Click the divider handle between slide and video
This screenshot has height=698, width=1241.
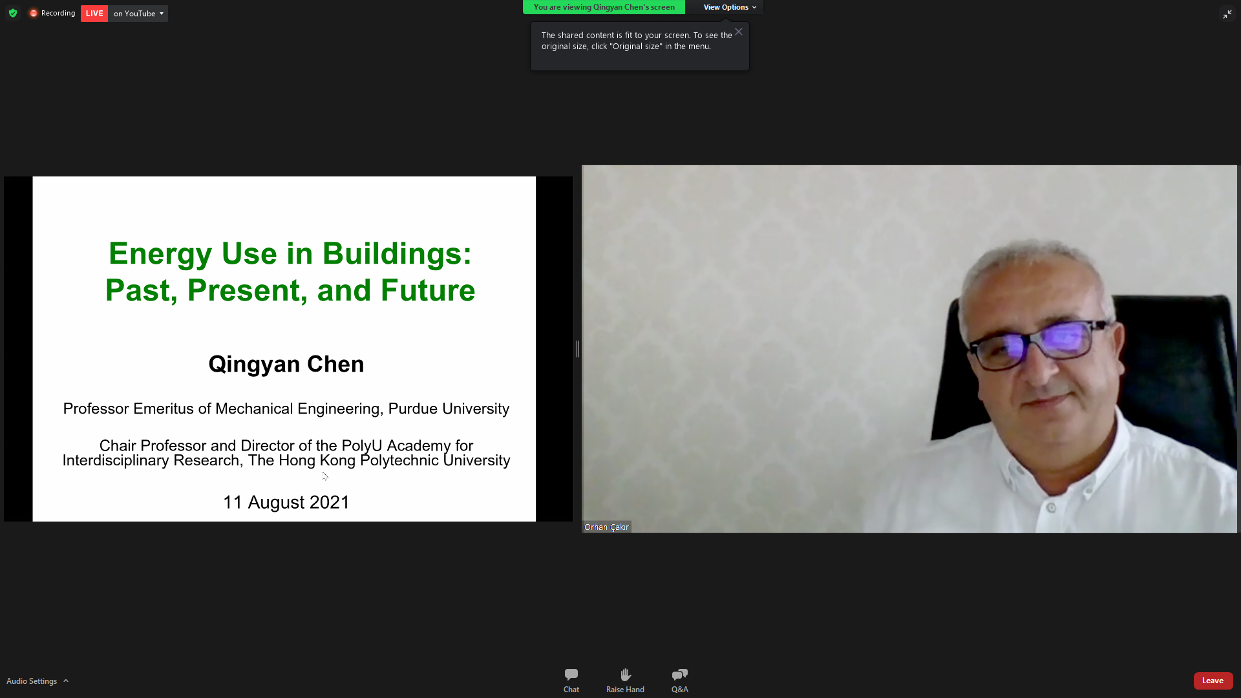(x=577, y=349)
